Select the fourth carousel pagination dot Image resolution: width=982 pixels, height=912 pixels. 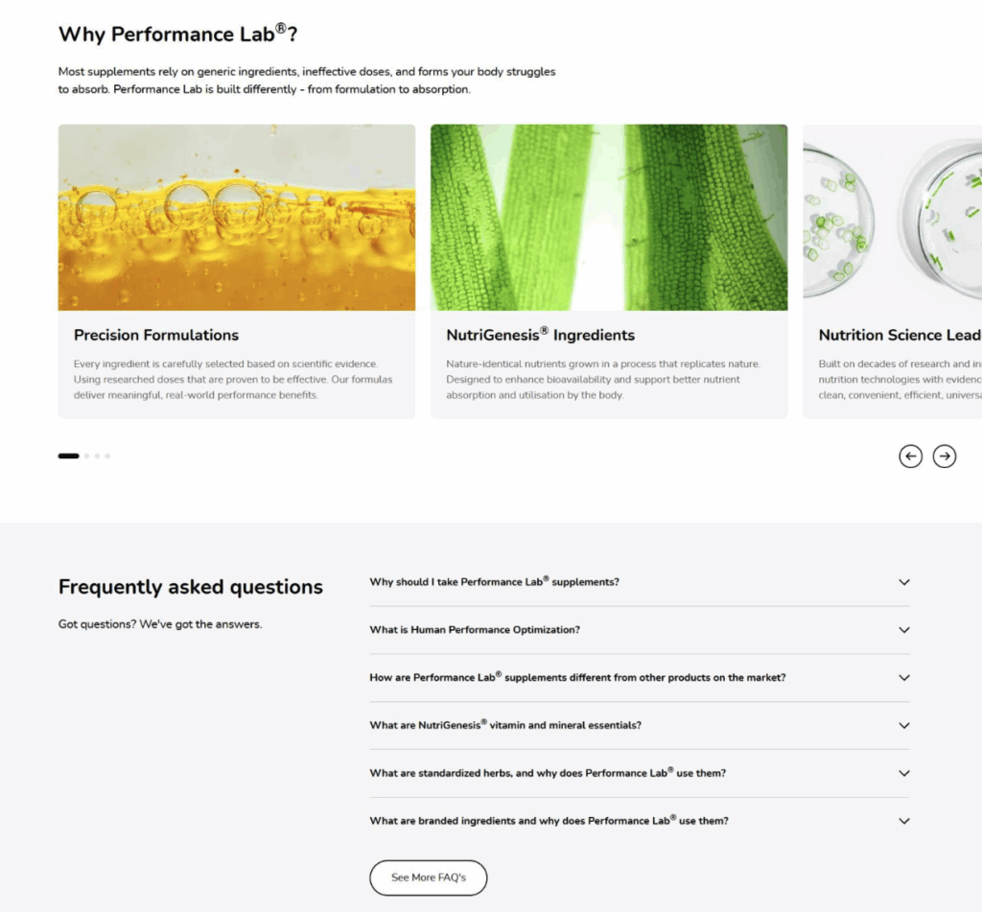click(x=107, y=456)
